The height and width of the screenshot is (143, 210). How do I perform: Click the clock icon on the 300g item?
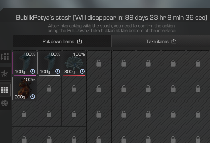click(82, 71)
